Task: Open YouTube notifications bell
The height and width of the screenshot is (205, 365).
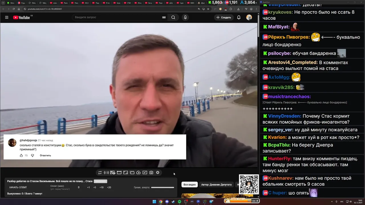Action: (x=239, y=17)
